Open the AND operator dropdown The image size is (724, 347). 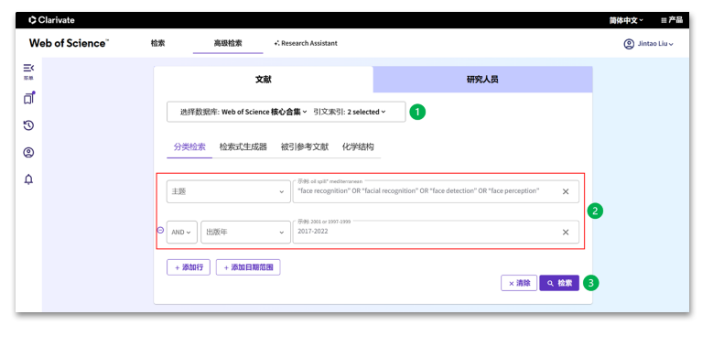pyautogui.click(x=182, y=232)
